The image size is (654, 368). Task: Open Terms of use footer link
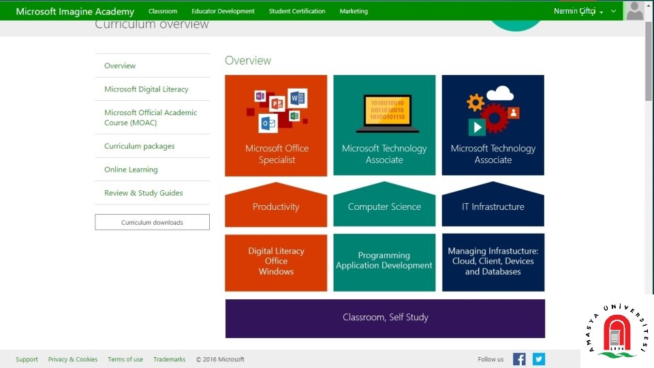(125, 359)
